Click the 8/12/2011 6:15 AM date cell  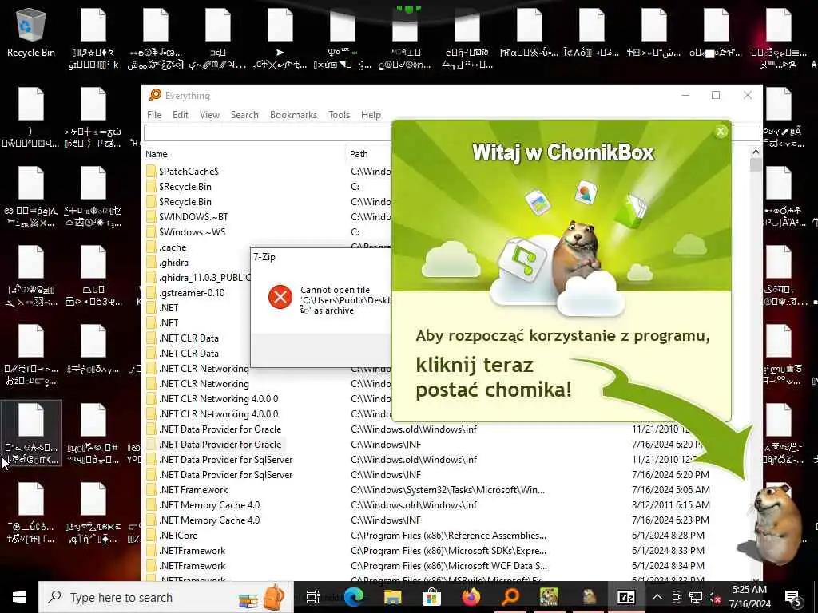click(x=670, y=504)
